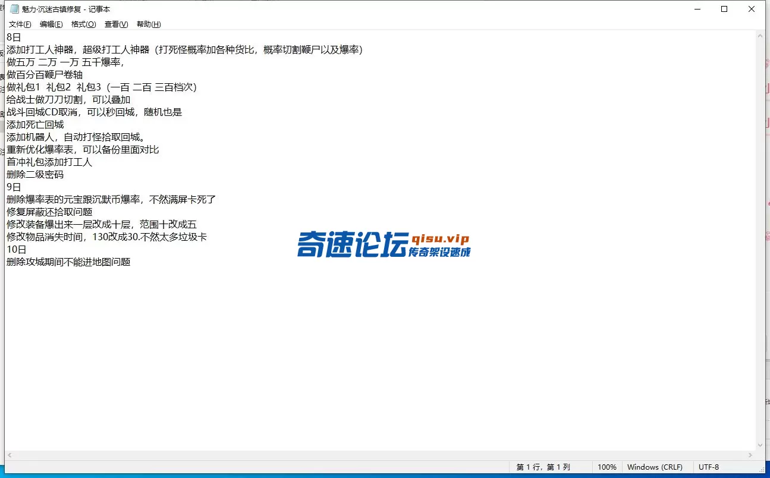Click the line '给战士做刀刀切割,可以叠加'
The image size is (770, 478).
68,99
